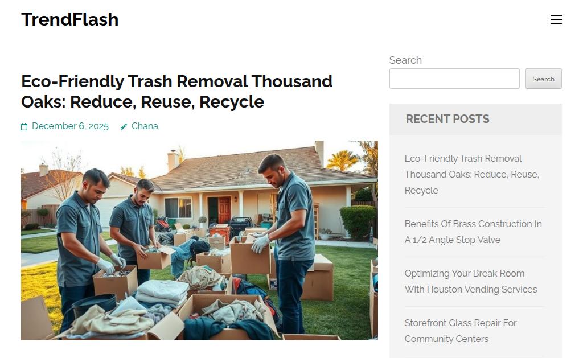Click the calendar icon beside post date
Viewport: 583px width, 358px height.
click(24, 127)
